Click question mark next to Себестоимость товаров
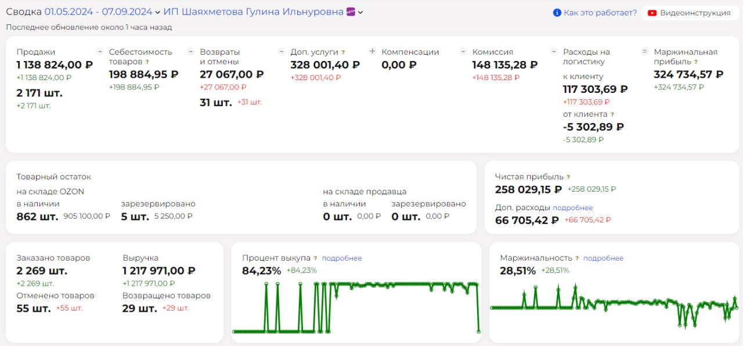 147,62
